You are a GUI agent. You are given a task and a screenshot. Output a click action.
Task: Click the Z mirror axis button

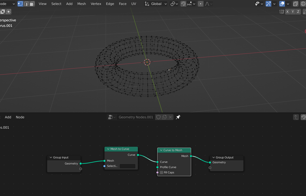coord(298,12)
